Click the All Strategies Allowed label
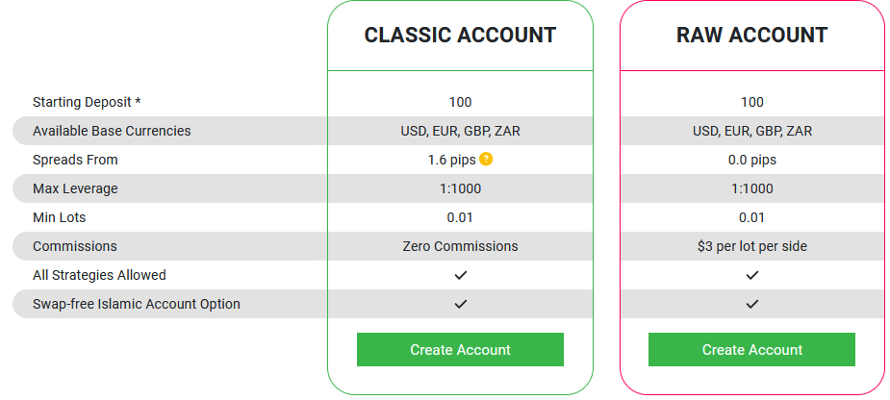Screen dimensions: 890x400 click(x=99, y=275)
